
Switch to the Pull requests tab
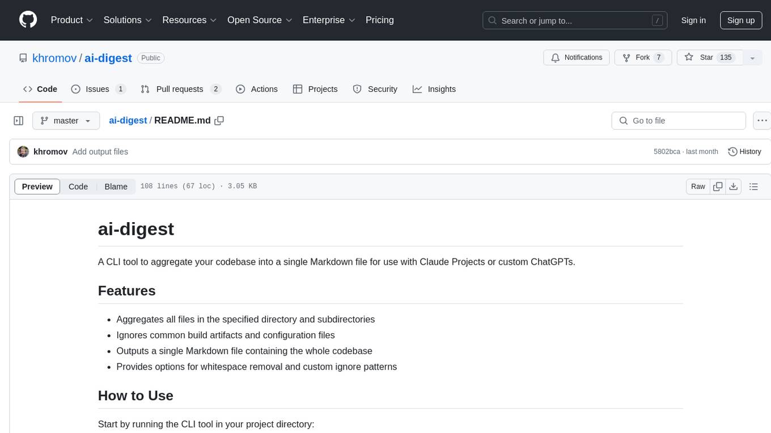click(181, 89)
